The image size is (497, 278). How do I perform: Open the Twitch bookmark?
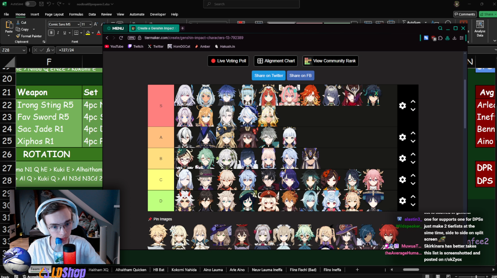click(136, 47)
